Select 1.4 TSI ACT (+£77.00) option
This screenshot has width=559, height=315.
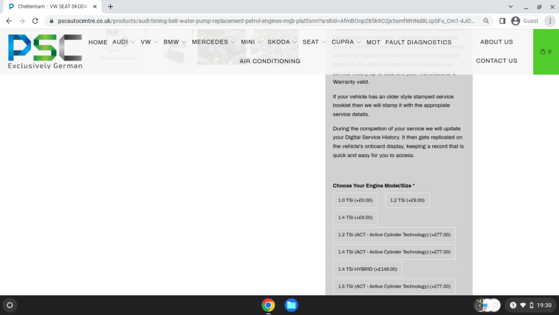tap(394, 252)
